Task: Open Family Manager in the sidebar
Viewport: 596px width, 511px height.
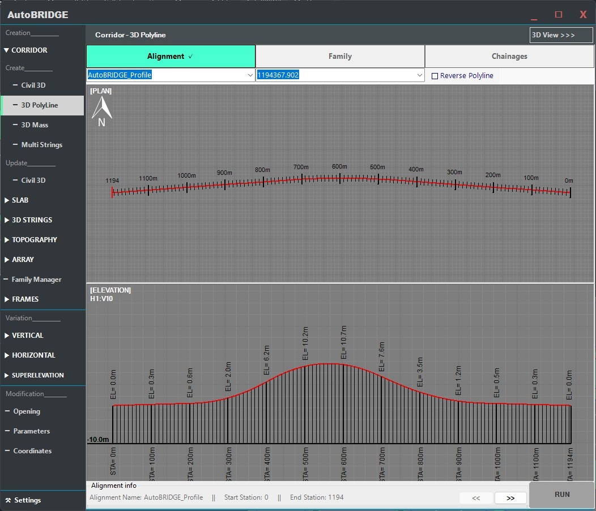Action: [x=36, y=280]
